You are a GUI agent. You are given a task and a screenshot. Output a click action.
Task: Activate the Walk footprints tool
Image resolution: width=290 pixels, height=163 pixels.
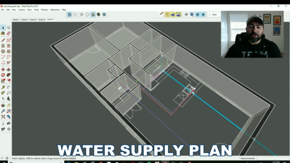(x=3, y=129)
